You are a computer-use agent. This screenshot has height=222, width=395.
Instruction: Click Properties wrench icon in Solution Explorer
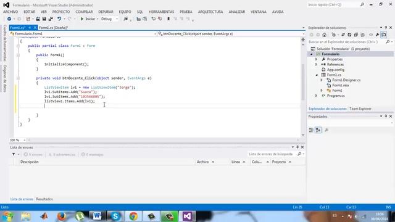coord(377,35)
